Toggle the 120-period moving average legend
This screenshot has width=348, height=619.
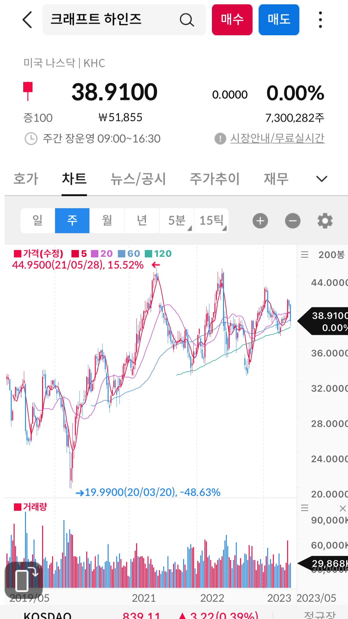155,253
